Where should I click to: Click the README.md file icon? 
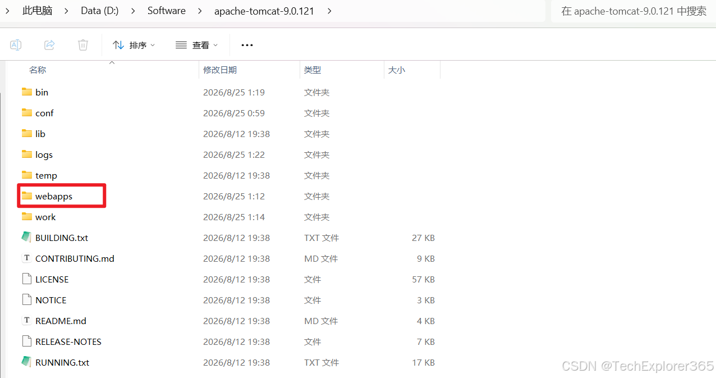26,320
